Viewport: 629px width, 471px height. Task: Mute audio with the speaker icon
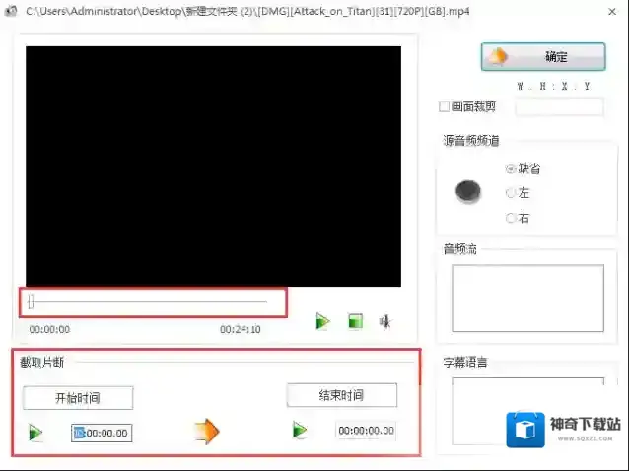click(385, 321)
